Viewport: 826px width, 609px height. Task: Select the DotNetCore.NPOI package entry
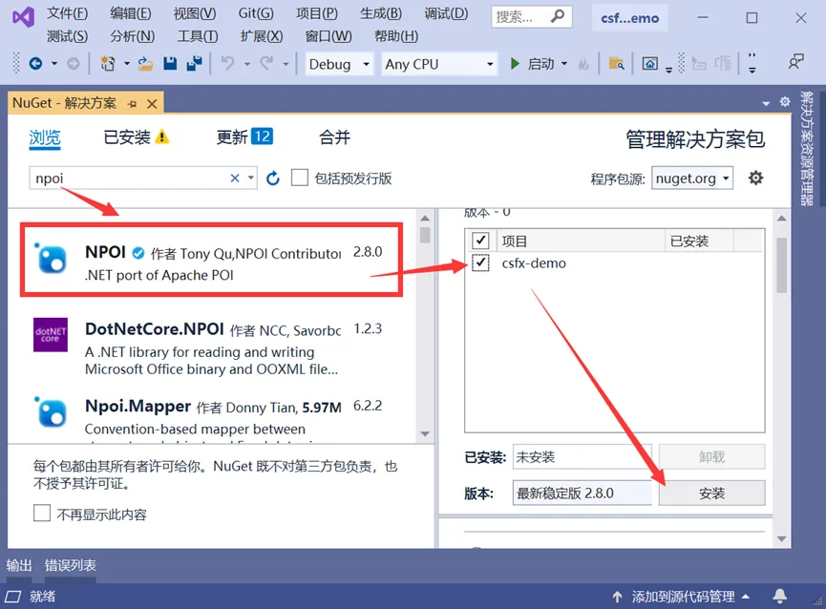[x=212, y=347]
